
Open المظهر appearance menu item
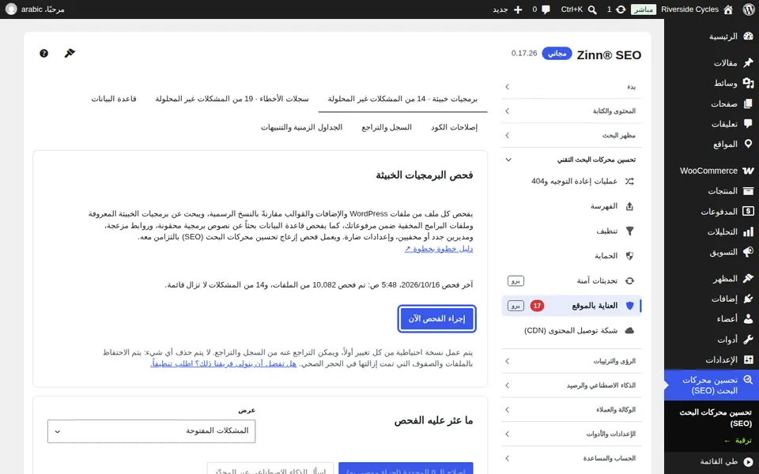(712, 279)
